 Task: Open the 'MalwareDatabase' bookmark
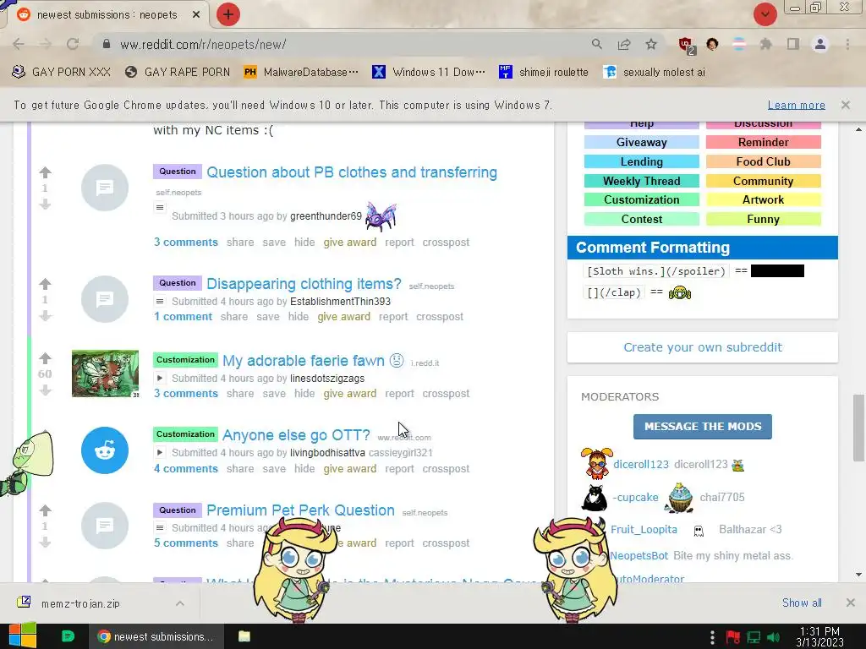(x=301, y=73)
